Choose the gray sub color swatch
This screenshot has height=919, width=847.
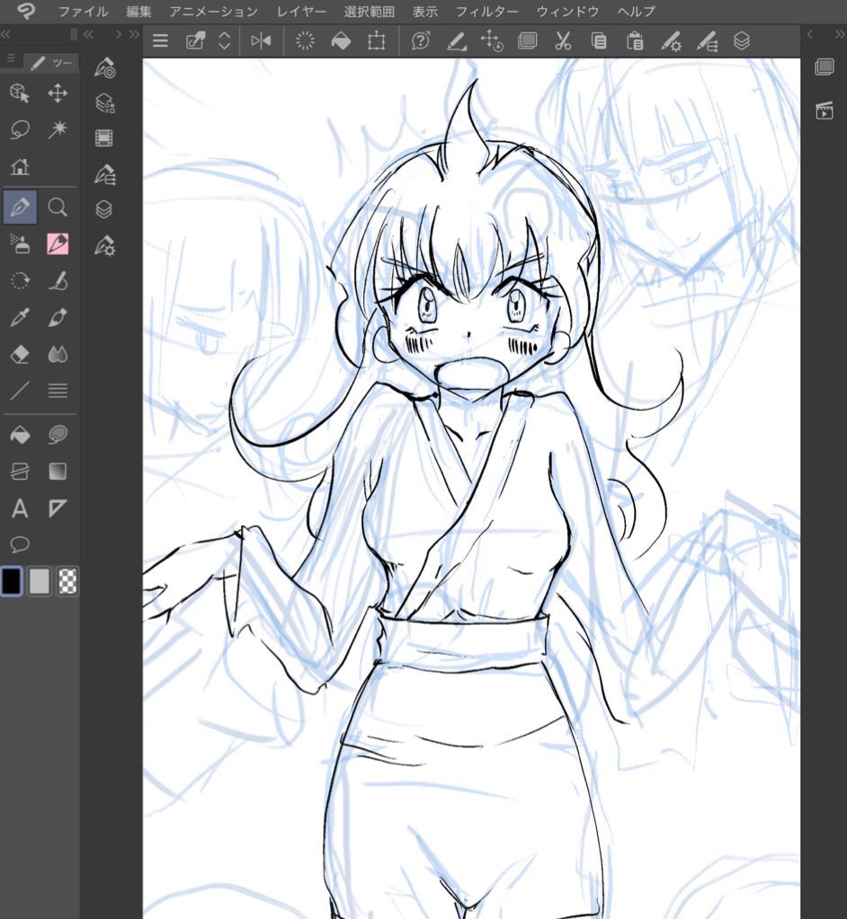point(40,581)
